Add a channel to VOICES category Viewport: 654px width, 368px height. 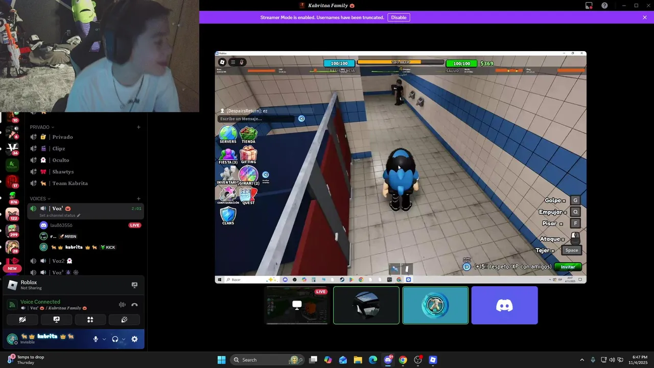[x=138, y=198]
